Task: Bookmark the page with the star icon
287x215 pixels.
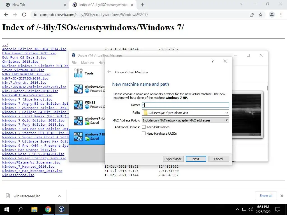Action: [261, 15]
